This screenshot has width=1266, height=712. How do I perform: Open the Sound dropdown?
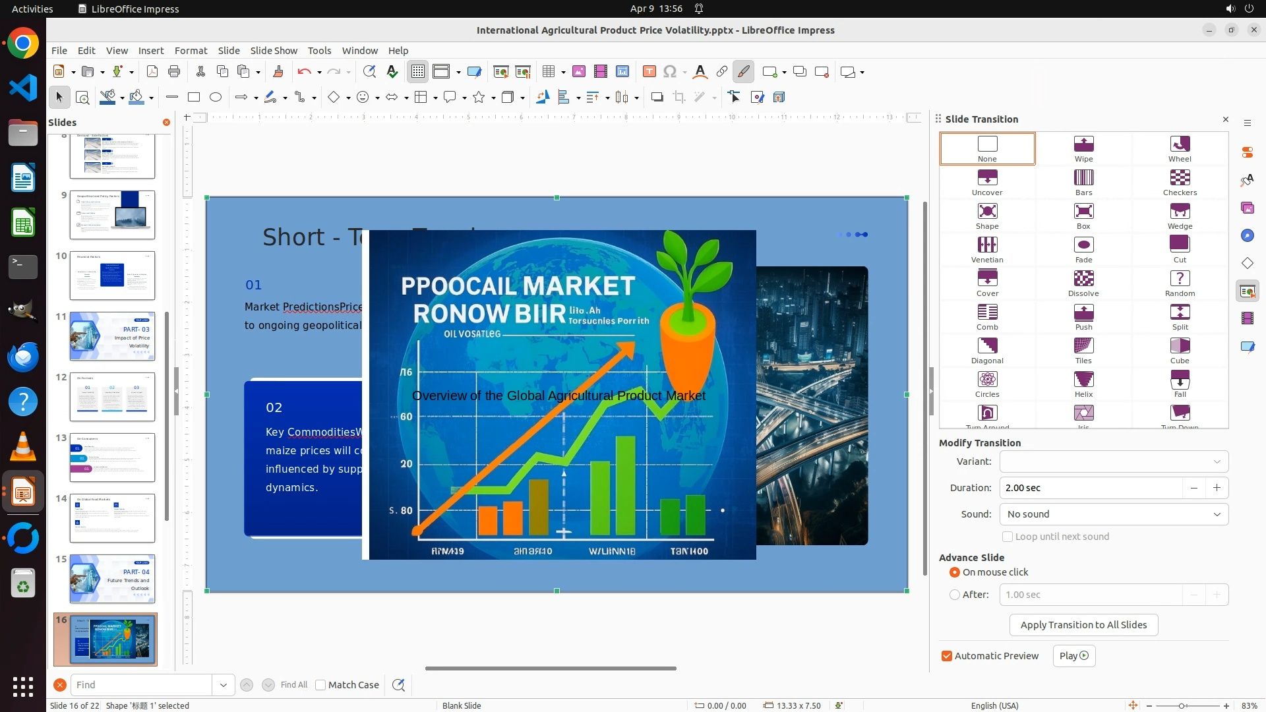(1114, 514)
